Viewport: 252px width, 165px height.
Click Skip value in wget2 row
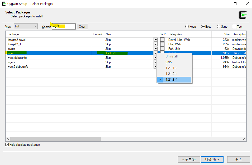tap(108, 62)
